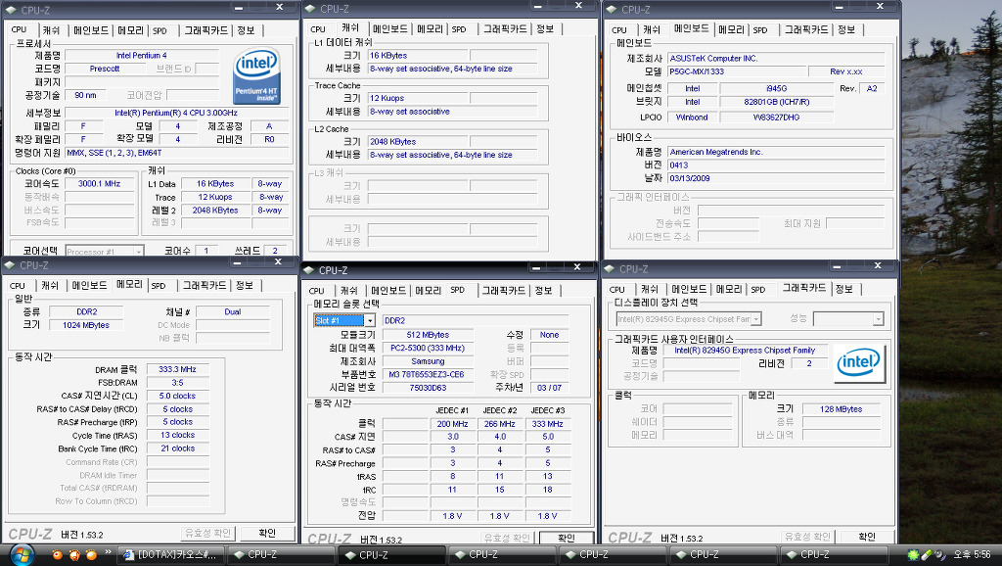
Task: Click the PC2-5300 (333 MHz) bandwidth field
Action: (428, 348)
